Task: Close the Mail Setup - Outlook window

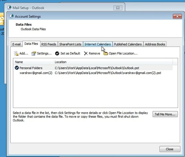Action: (x=118, y=8)
